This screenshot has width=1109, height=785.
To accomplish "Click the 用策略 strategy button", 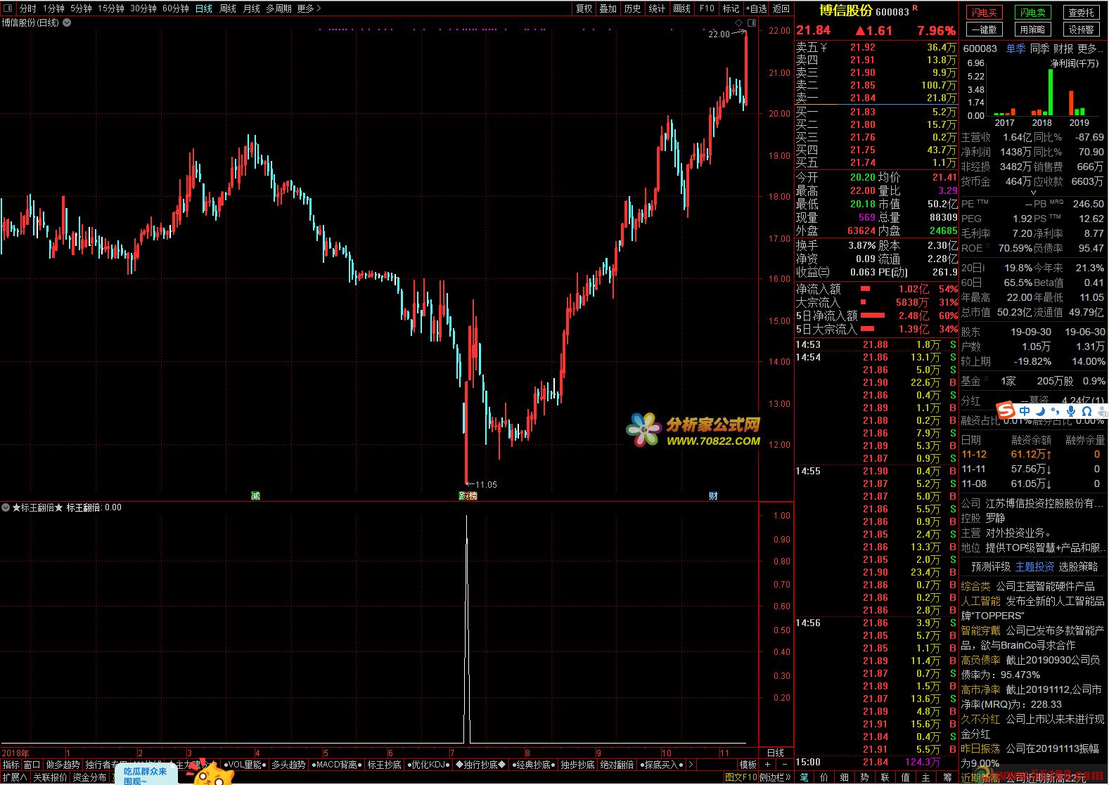I will 1032,30.
